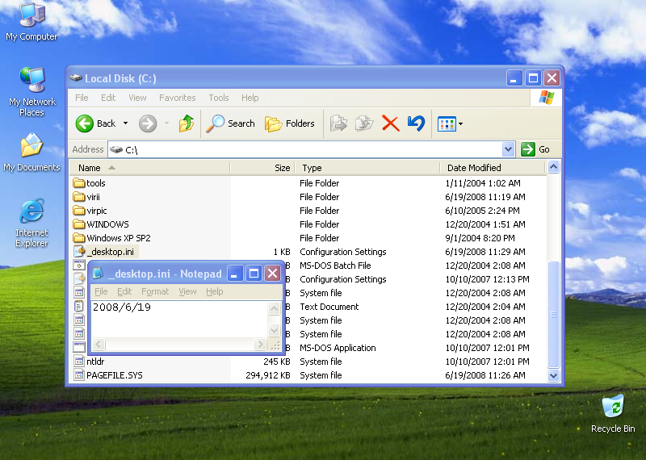Minimize the Notepad window
Viewport: 646px width, 460px height.
[234, 274]
